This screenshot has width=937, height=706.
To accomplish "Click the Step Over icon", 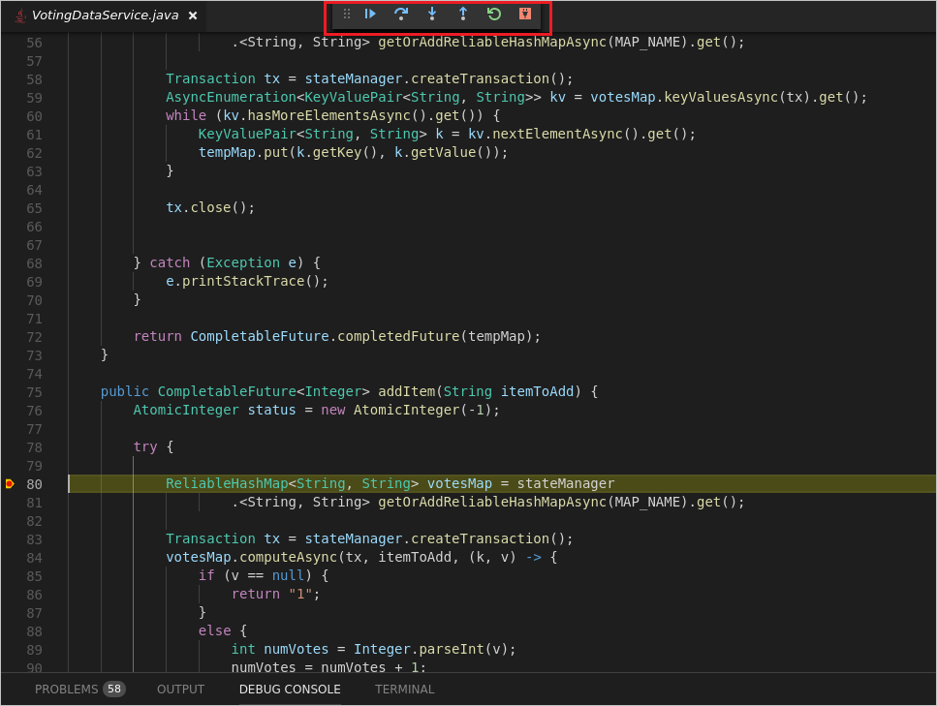I will (x=401, y=14).
